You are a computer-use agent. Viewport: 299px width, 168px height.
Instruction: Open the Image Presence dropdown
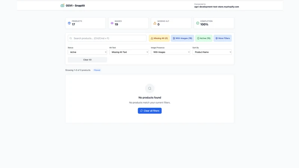click(170, 52)
